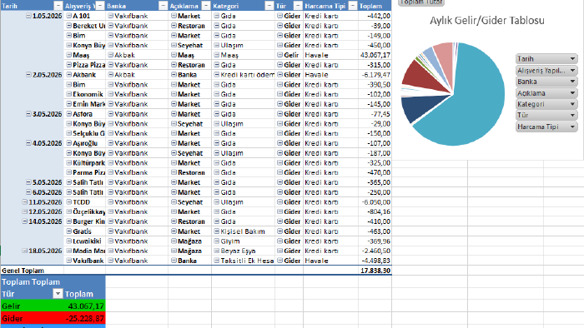Collapse the Gratis row expander
Viewport: 584px width, 328px height.
(x=69, y=231)
